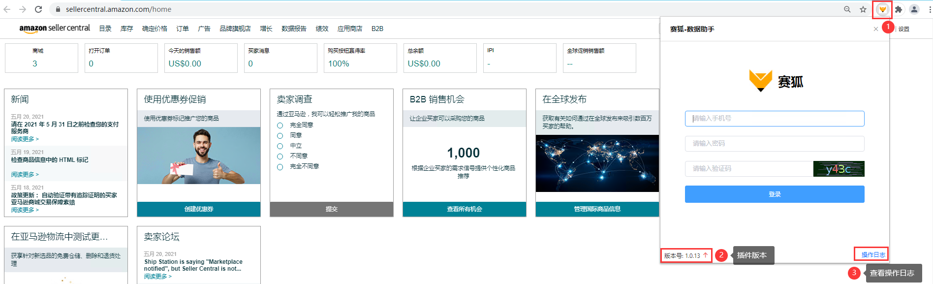This screenshot has width=933, height=284.
Task: Click the 商城 summary tile
Action: click(x=41, y=58)
